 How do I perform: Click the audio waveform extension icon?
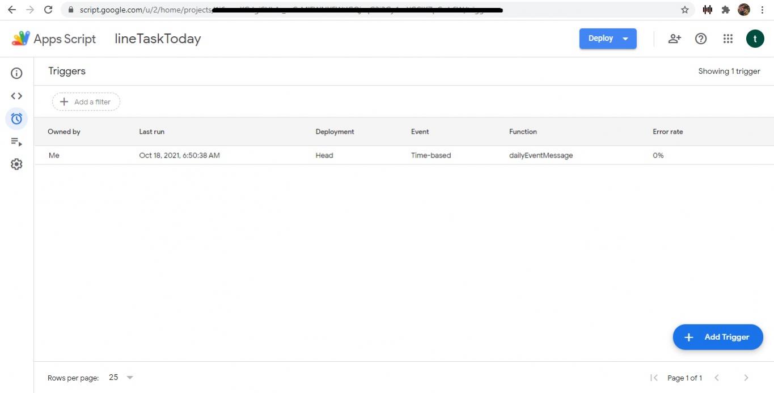pyautogui.click(x=707, y=10)
